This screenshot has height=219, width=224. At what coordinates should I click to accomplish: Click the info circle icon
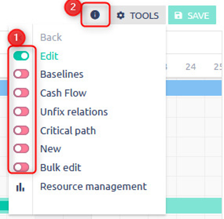click(95, 15)
